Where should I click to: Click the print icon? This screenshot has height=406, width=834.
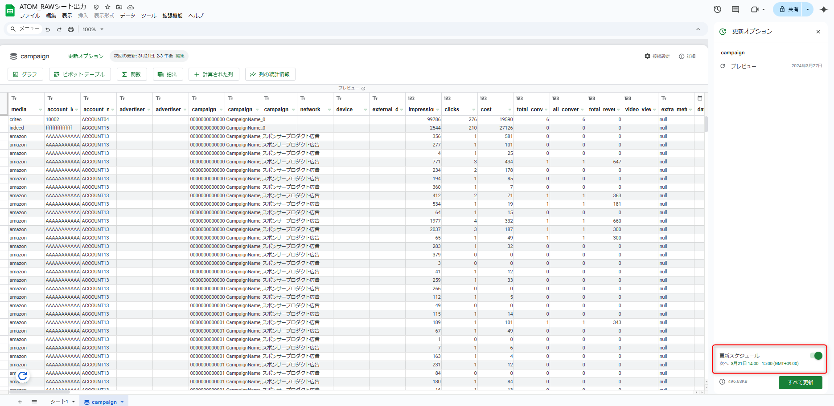pos(70,29)
